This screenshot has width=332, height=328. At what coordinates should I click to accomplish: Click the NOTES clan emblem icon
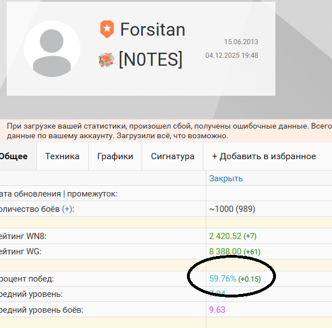(107, 60)
